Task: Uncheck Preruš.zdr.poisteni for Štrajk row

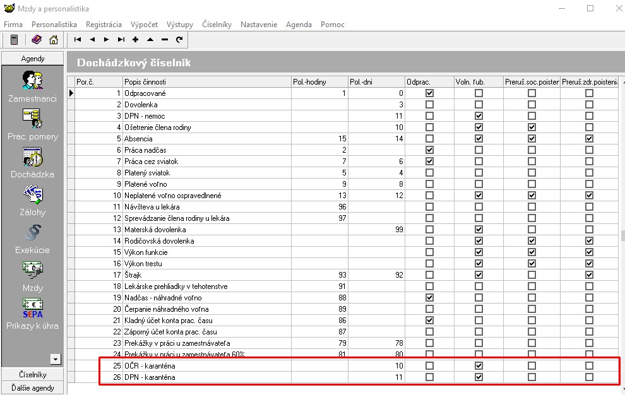Action: pos(589,275)
